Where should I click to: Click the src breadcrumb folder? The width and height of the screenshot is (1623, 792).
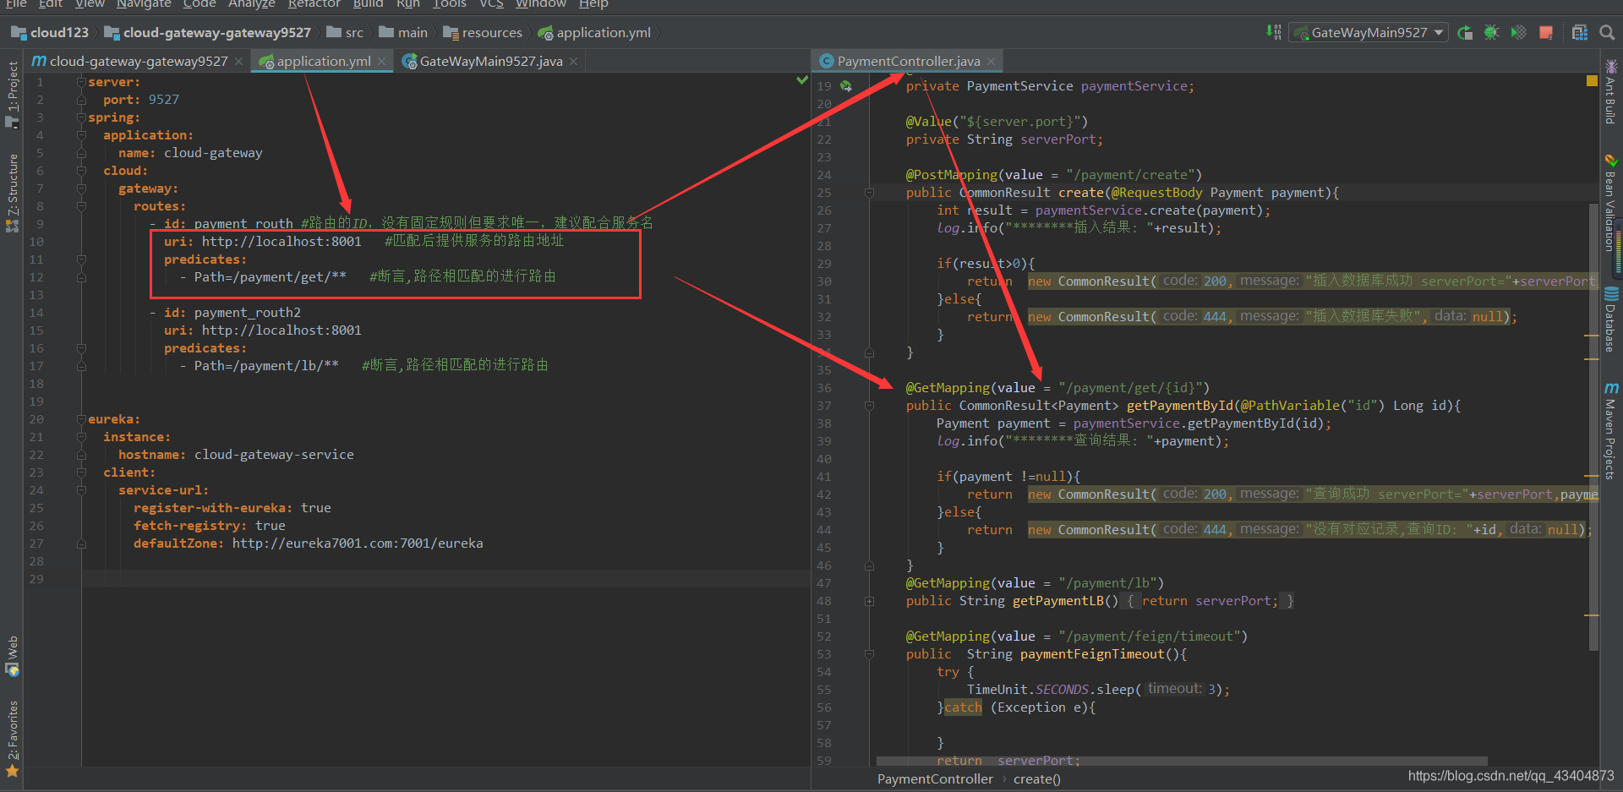pos(345,32)
